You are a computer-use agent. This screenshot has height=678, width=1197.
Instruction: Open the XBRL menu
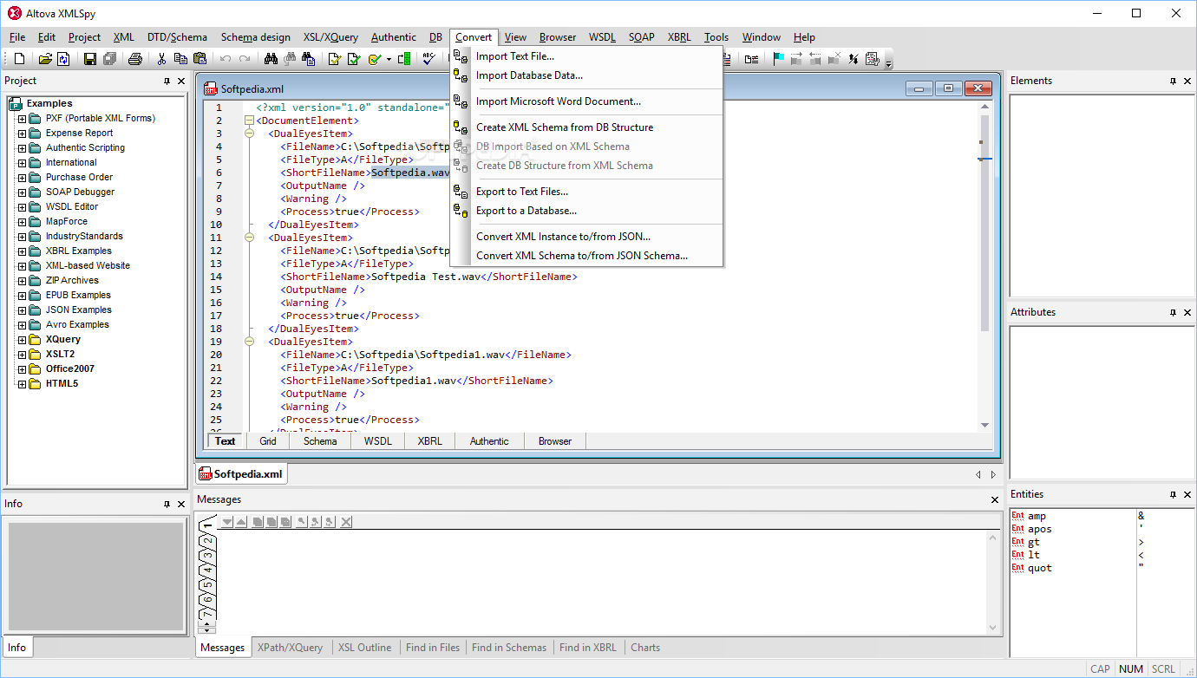(679, 37)
